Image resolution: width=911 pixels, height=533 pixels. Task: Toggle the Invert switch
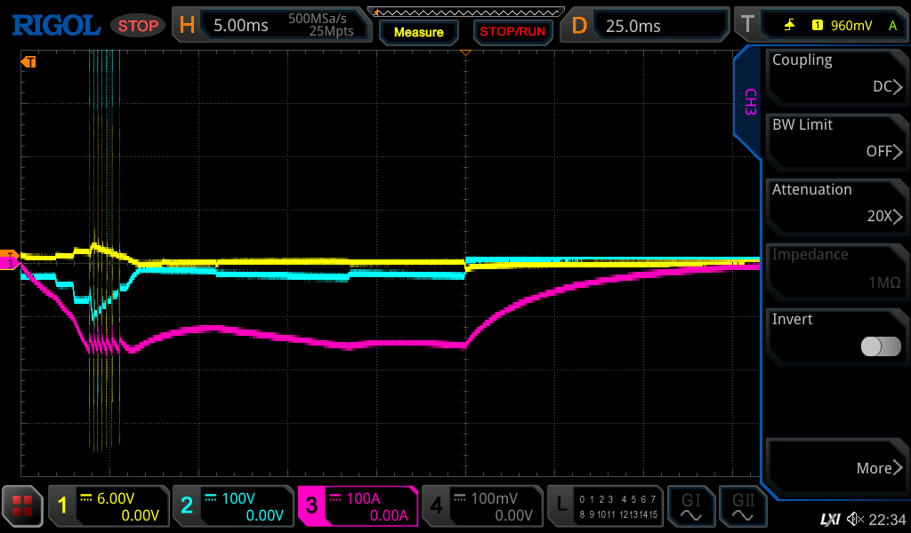pyautogui.click(x=881, y=346)
